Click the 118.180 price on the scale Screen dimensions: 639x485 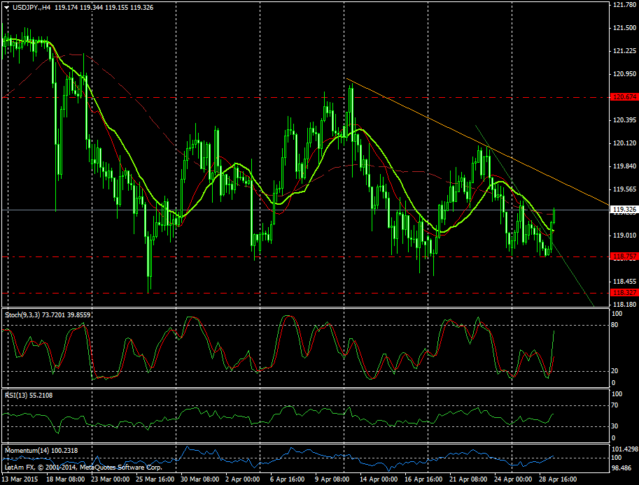pos(624,305)
